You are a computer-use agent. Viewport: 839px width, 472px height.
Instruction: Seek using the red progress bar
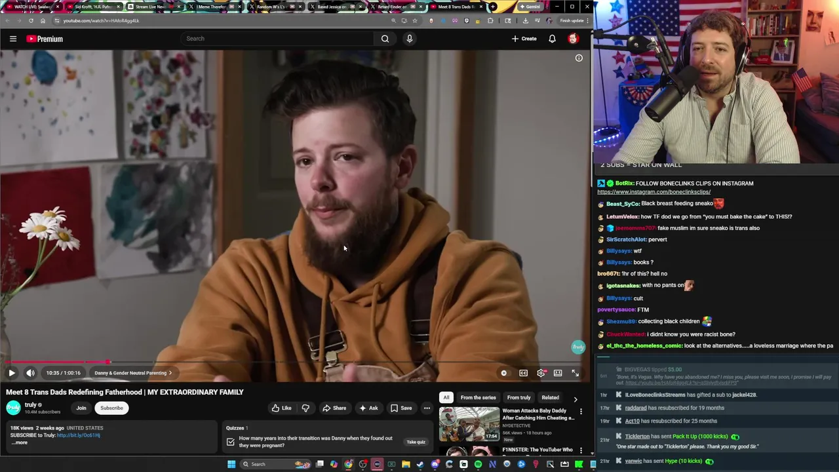click(x=295, y=362)
